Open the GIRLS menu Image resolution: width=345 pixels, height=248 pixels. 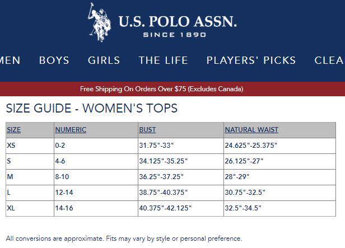tap(104, 60)
